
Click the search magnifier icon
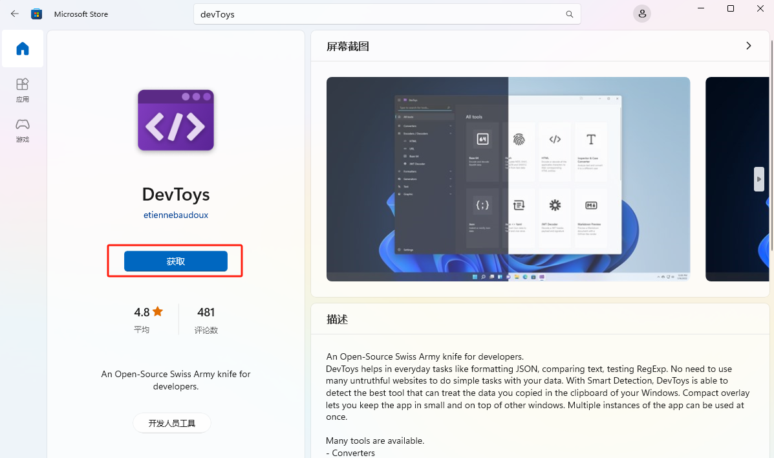click(x=568, y=14)
